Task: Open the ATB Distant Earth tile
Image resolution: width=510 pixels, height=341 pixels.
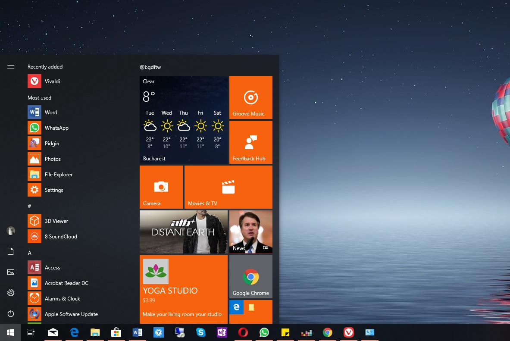Action: pos(184,232)
